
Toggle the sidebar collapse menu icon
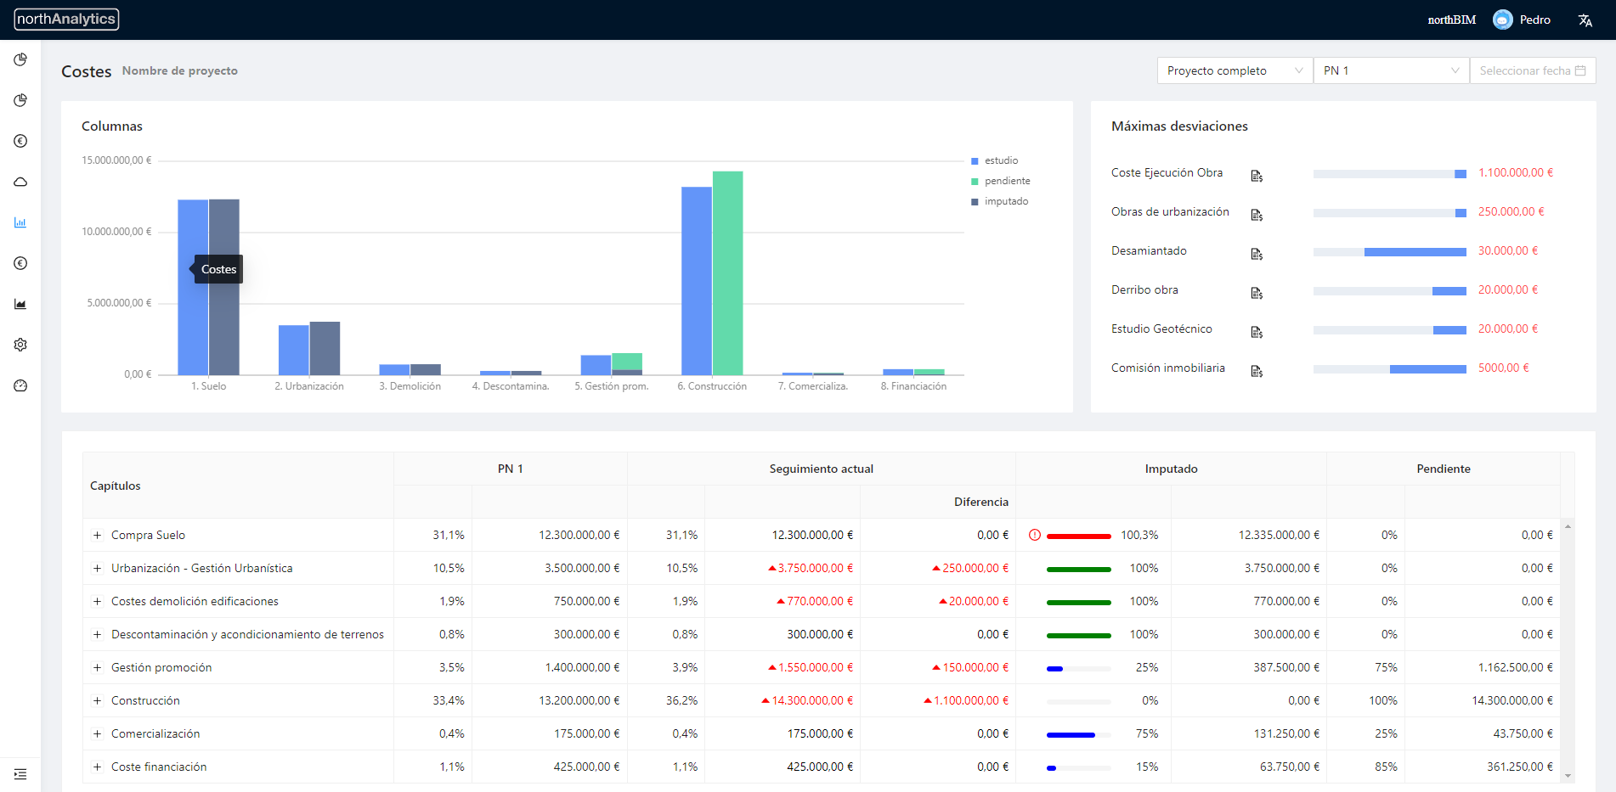[x=20, y=774]
